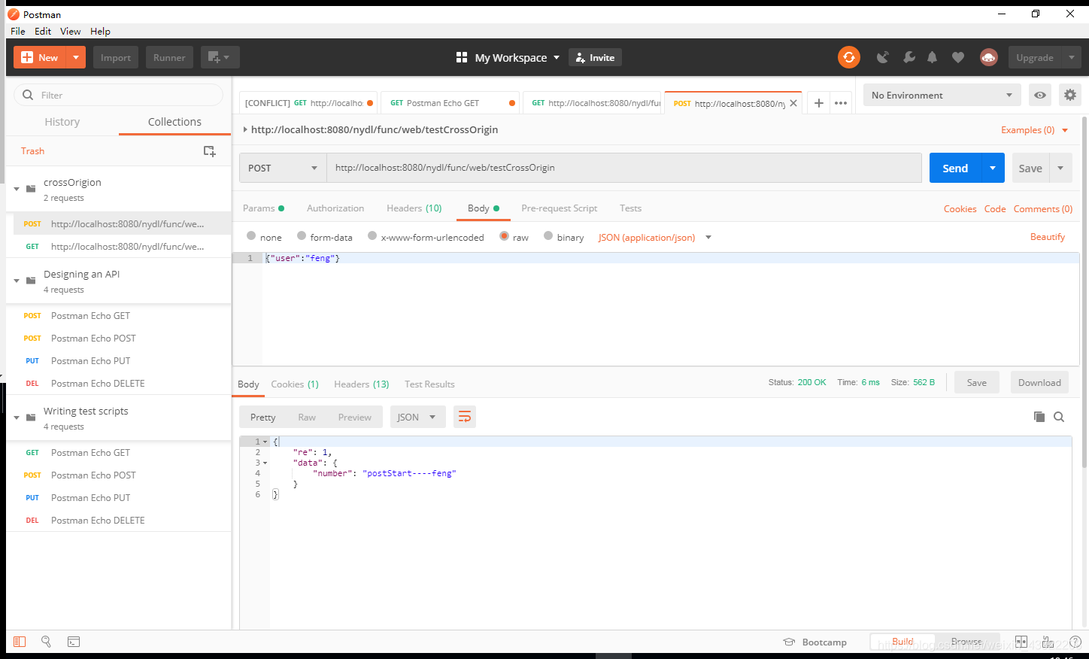Close the POST localhost request tab
This screenshot has width=1089, height=659.
pos(793,103)
